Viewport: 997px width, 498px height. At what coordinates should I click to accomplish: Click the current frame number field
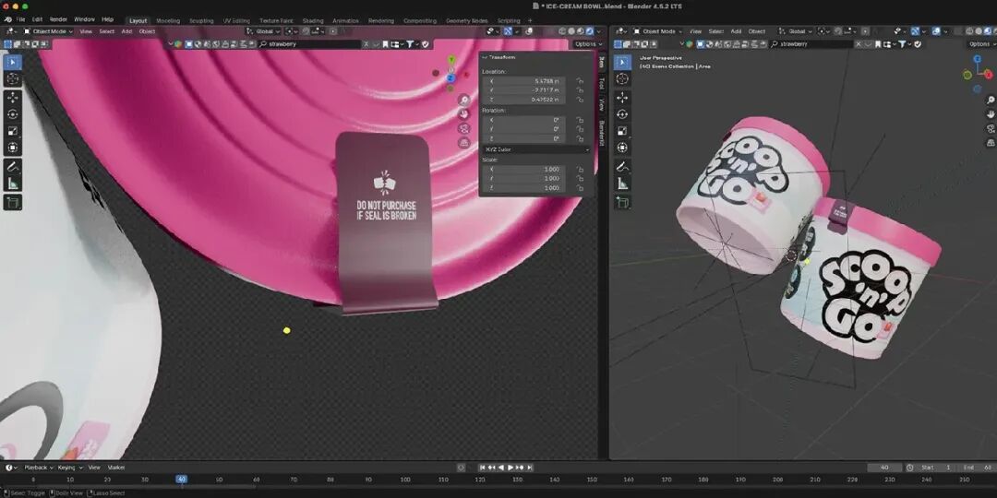(x=885, y=468)
